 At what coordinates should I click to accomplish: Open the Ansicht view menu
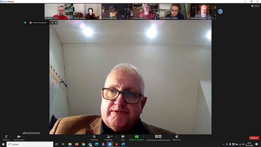point(255,6)
